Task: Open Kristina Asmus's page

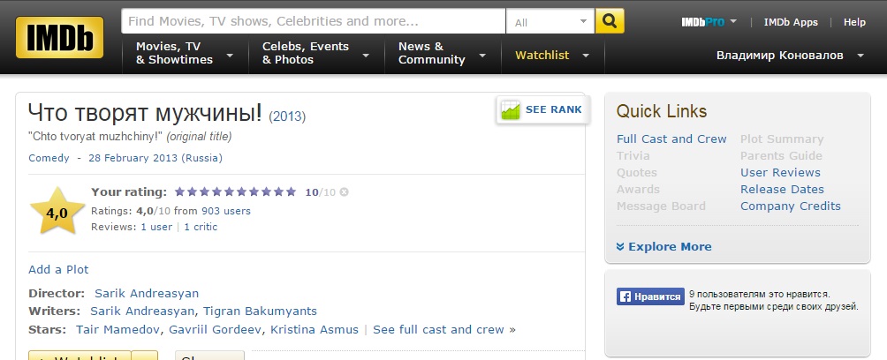Action: pyautogui.click(x=314, y=329)
